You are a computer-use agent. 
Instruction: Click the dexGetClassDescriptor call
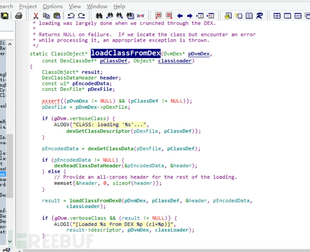click(x=98, y=131)
